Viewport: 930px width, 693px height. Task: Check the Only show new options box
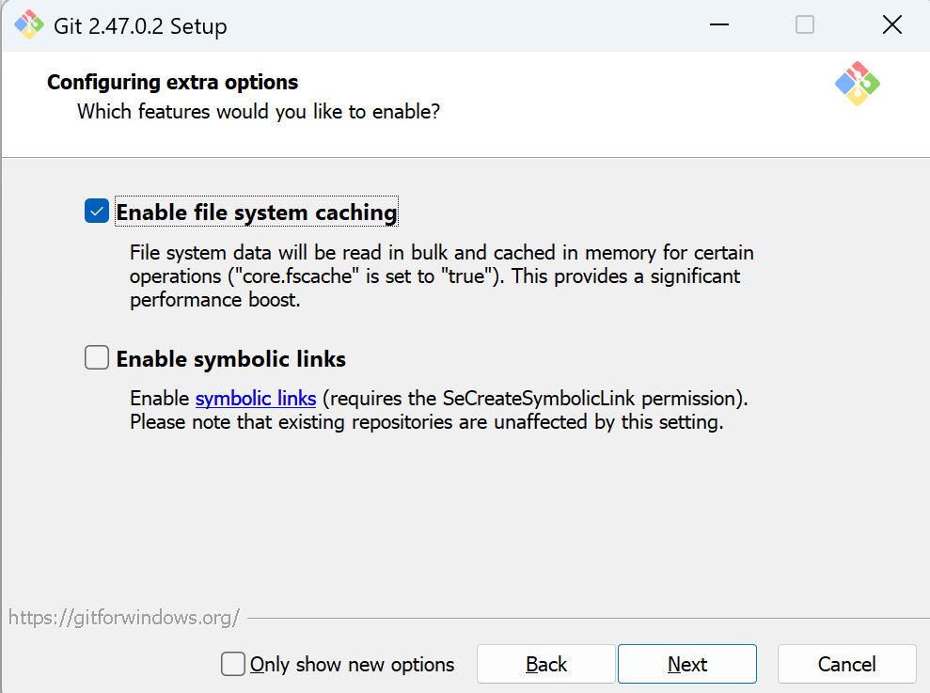point(233,664)
